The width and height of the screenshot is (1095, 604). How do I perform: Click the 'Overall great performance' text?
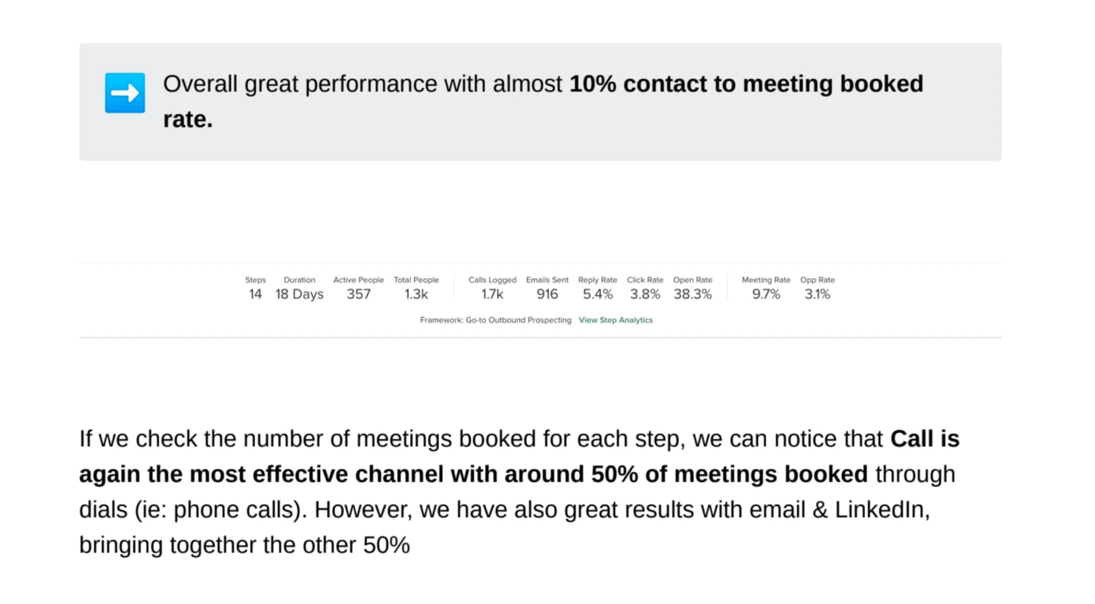tap(301, 84)
